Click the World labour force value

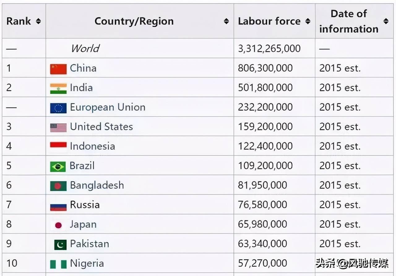(269, 48)
